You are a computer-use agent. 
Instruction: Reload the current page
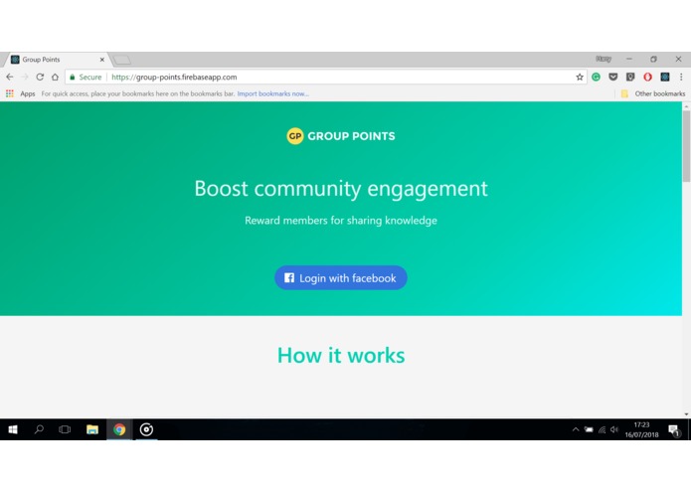(40, 77)
